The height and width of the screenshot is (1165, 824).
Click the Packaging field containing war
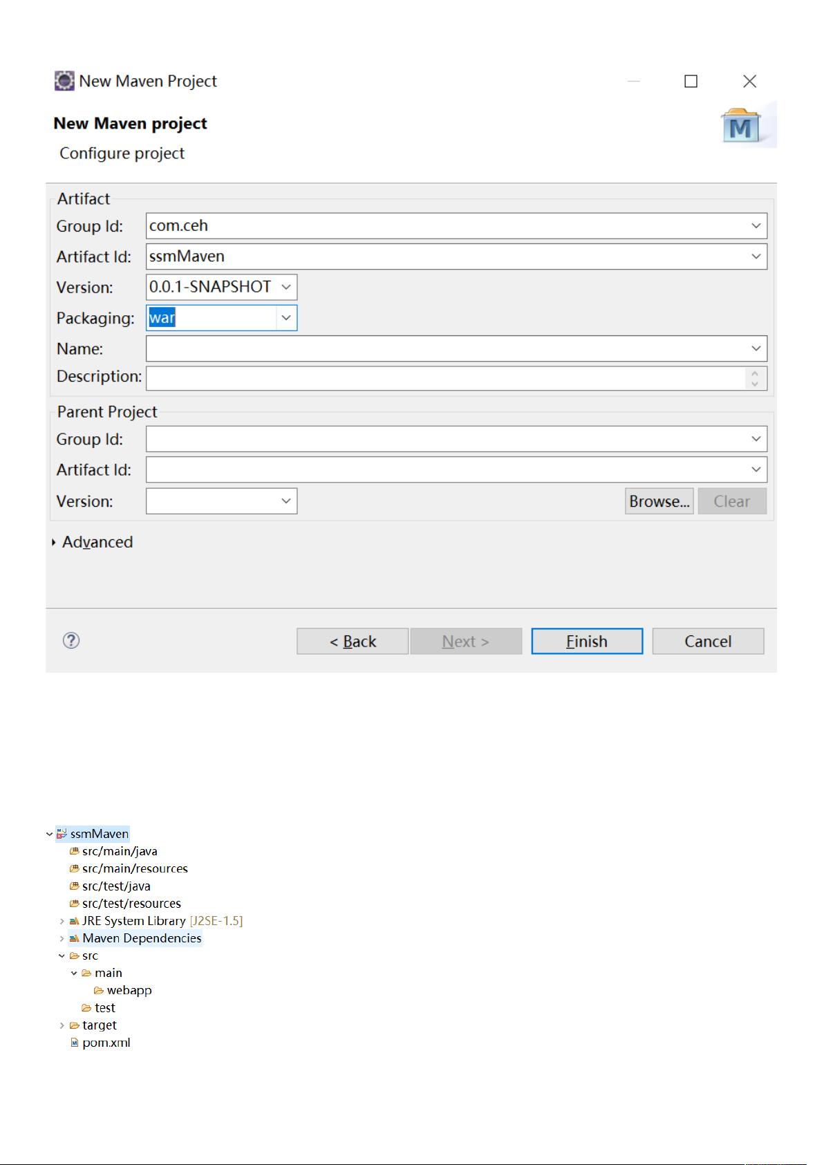221,318
